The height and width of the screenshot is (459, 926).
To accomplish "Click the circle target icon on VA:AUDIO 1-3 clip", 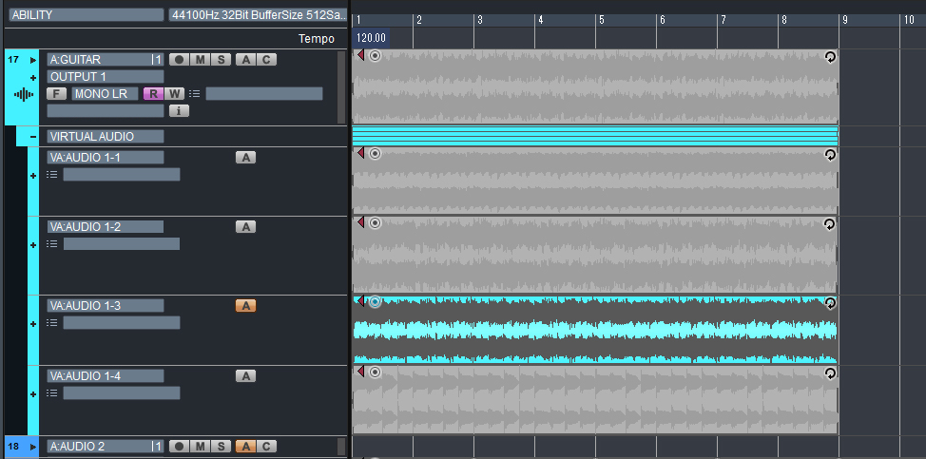I will (375, 302).
